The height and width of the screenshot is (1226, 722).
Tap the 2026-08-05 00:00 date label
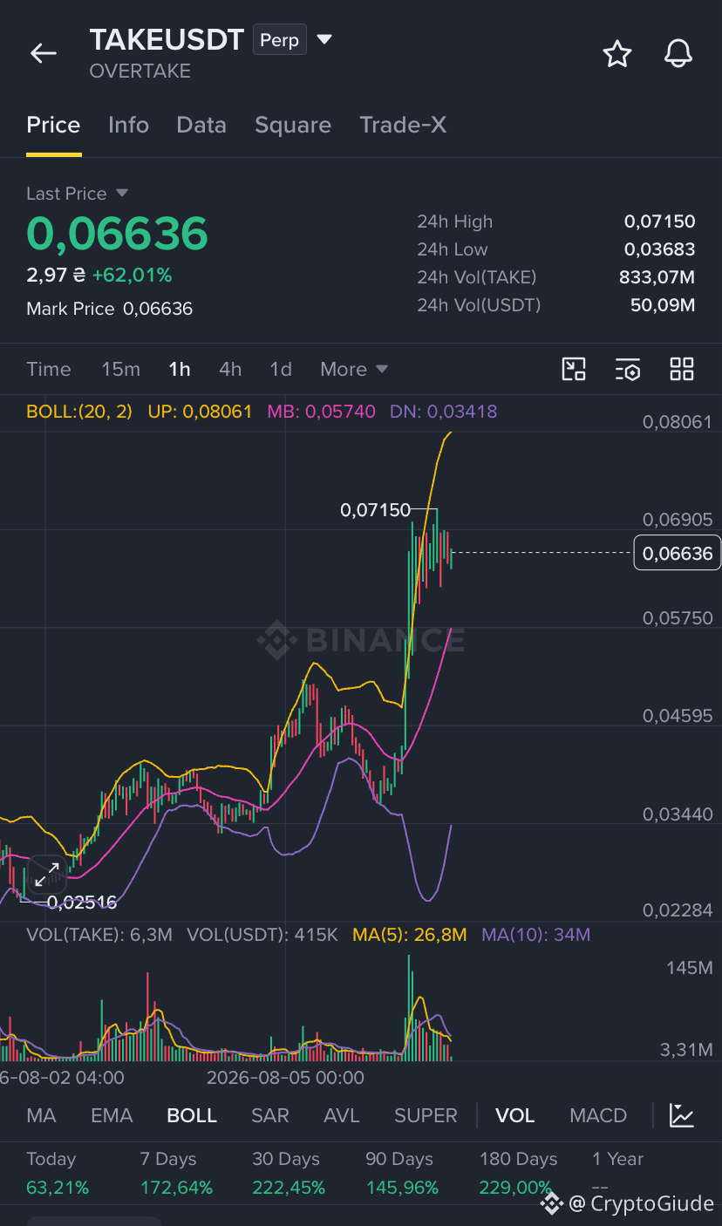(x=285, y=1077)
